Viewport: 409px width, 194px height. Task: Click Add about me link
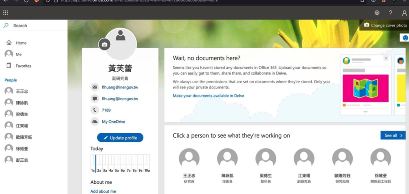click(x=103, y=191)
